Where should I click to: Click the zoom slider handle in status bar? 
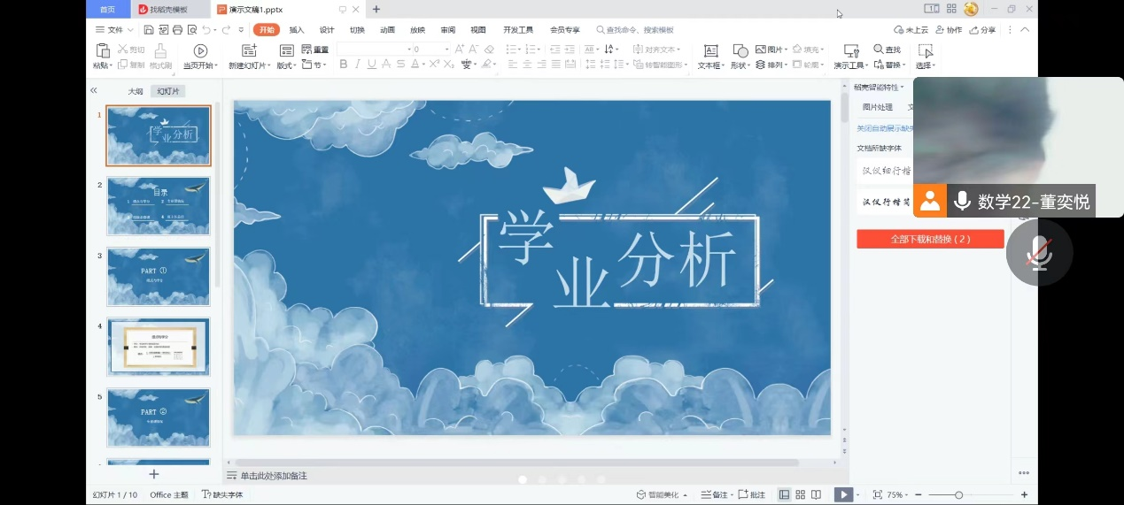(958, 494)
